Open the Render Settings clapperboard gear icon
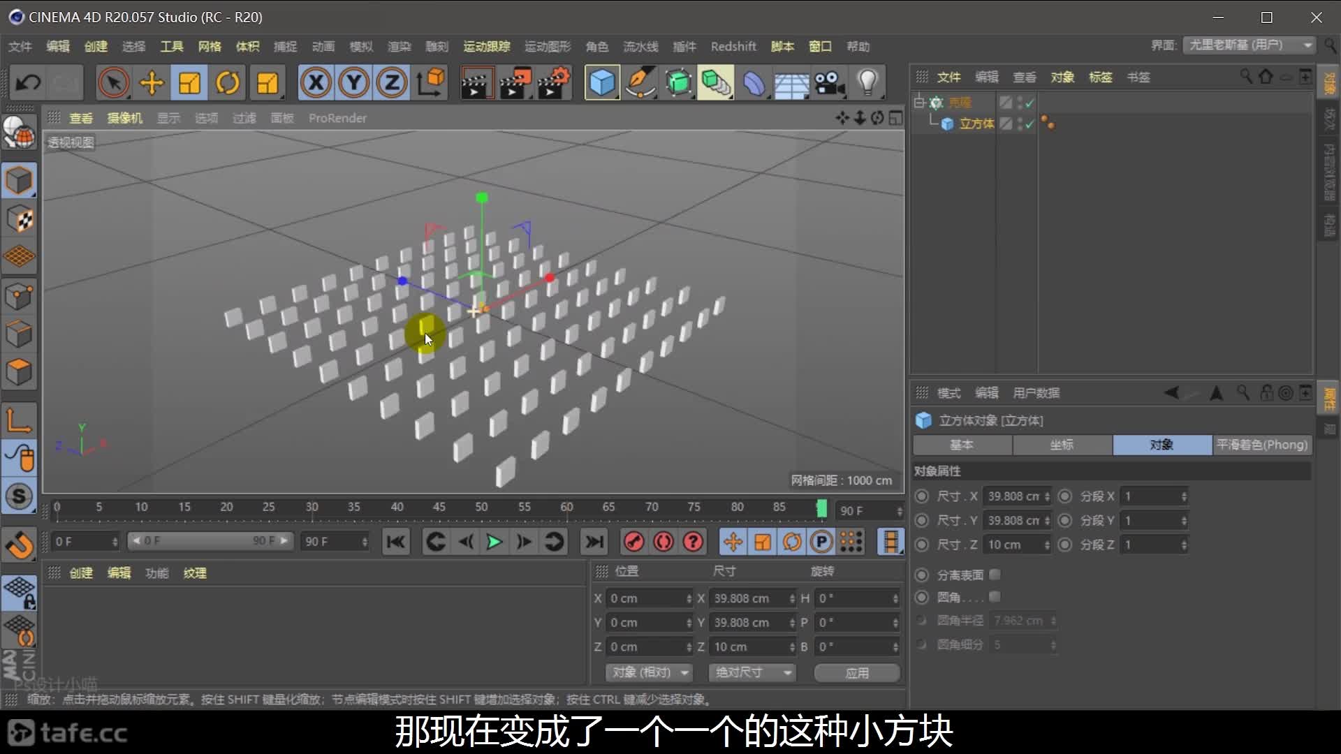 coord(554,82)
